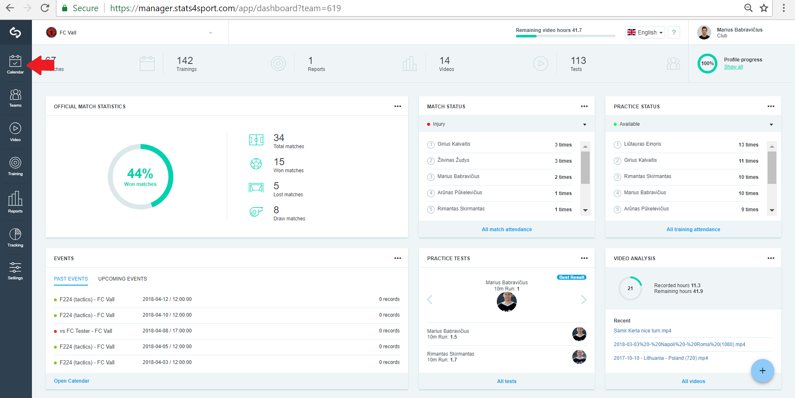Select Žilvinas Žudys injury row

tap(499, 161)
